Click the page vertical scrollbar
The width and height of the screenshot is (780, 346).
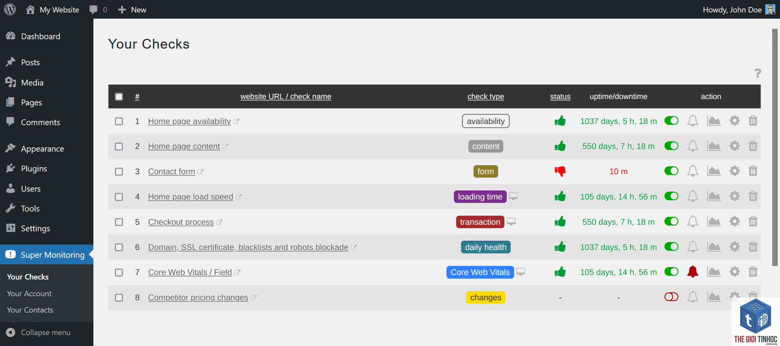[x=775, y=147]
